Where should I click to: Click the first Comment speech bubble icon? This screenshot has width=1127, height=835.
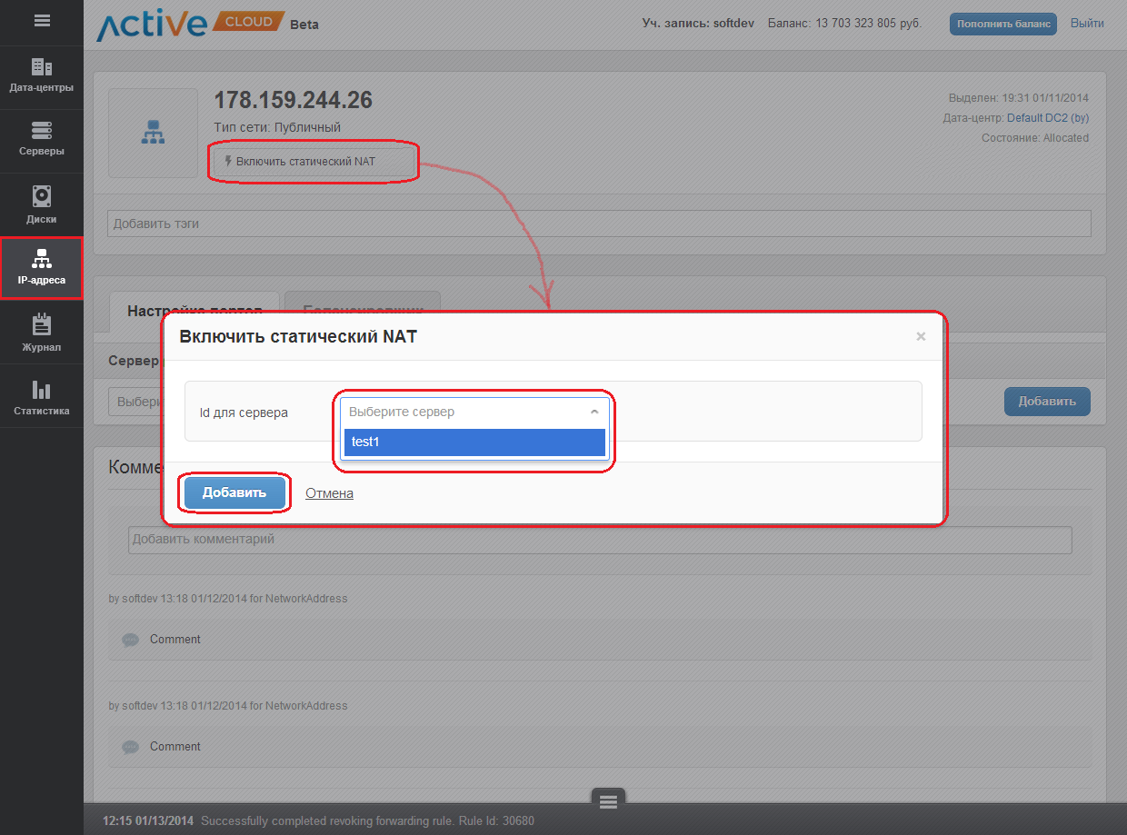tap(131, 640)
